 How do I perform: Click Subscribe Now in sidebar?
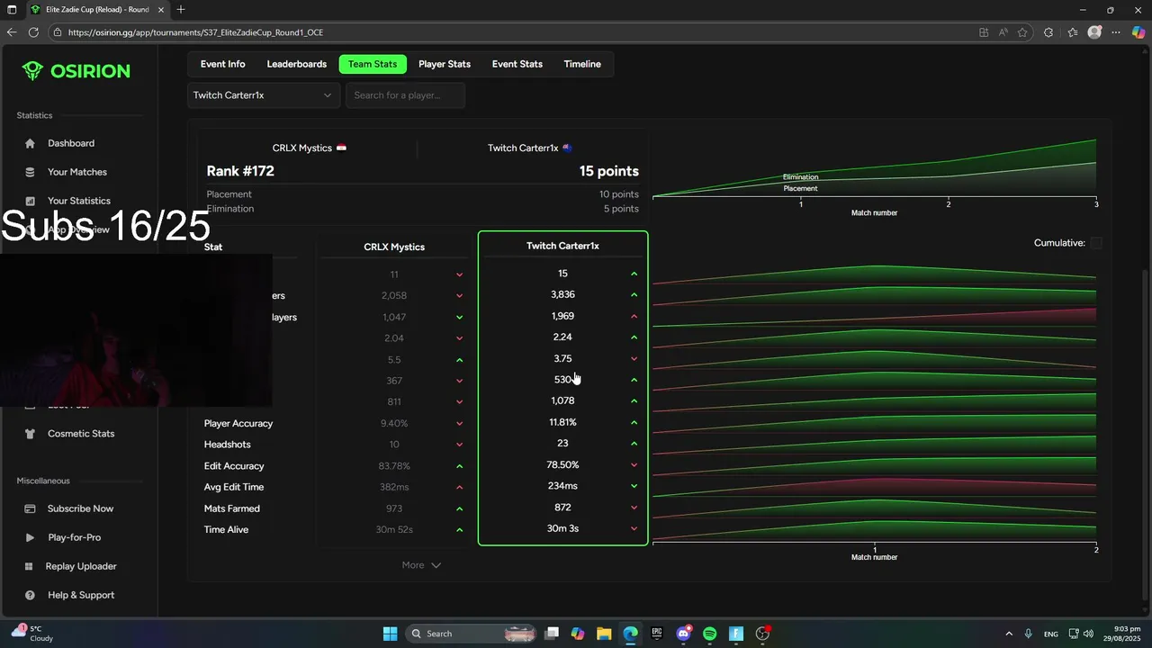point(80,508)
